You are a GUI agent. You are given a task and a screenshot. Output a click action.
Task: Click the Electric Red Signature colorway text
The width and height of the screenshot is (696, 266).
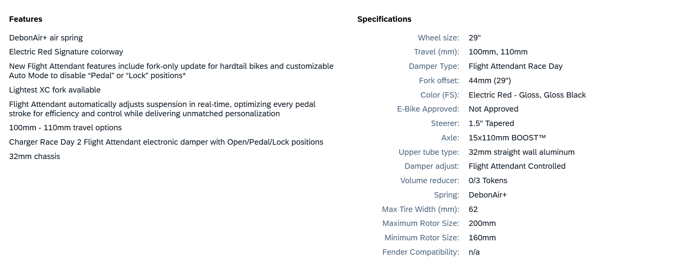66,52
